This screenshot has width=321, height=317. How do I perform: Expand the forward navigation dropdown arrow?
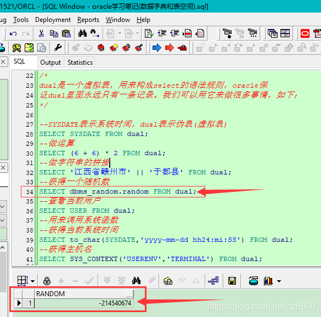click(137, 33)
